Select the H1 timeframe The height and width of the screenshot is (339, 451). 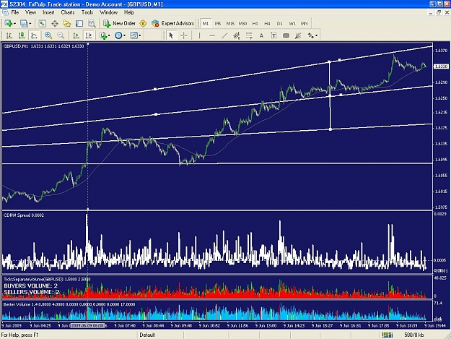coord(255,24)
